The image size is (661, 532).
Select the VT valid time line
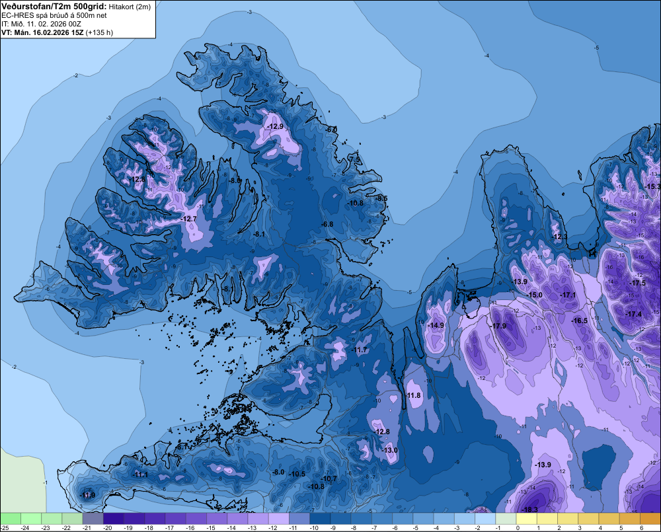click(42, 32)
